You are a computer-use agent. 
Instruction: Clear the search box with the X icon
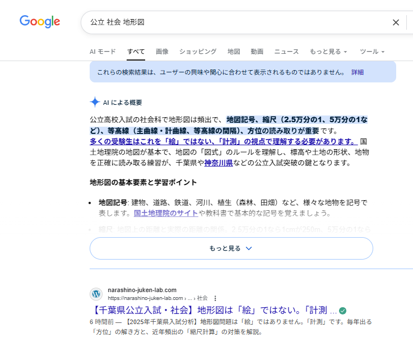[396, 22]
